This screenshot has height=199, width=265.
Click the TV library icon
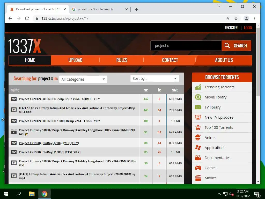198,107
